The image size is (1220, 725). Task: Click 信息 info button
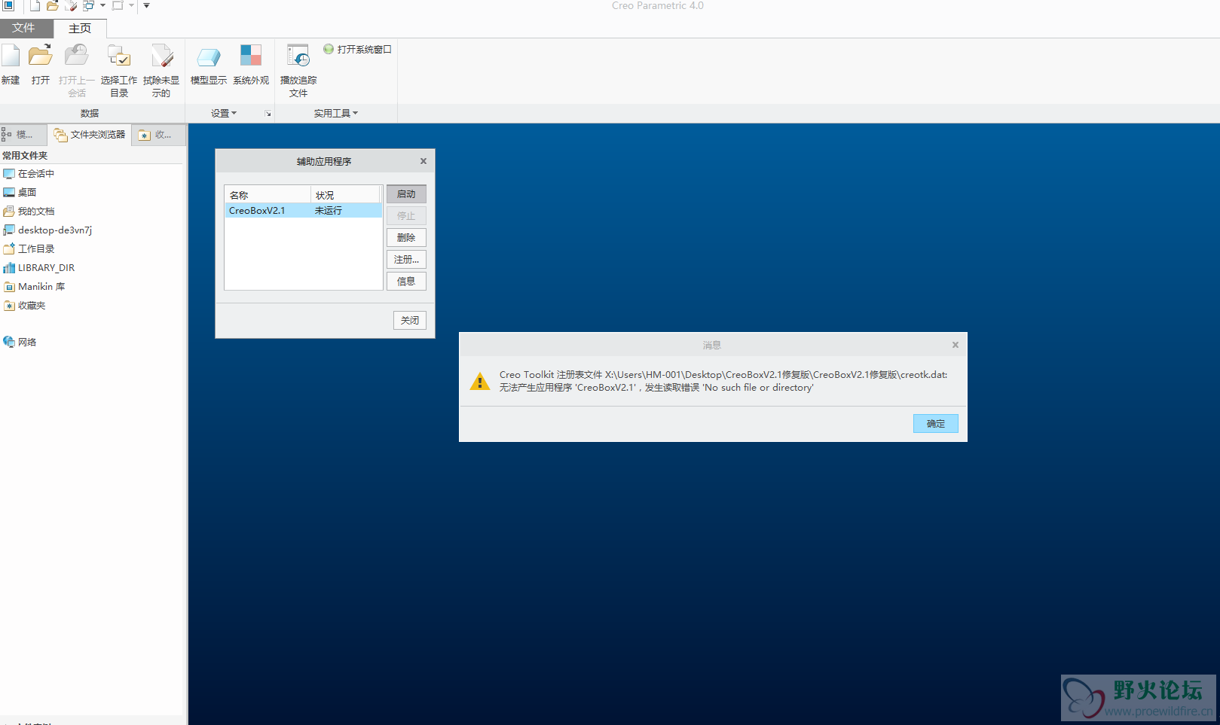click(x=406, y=282)
